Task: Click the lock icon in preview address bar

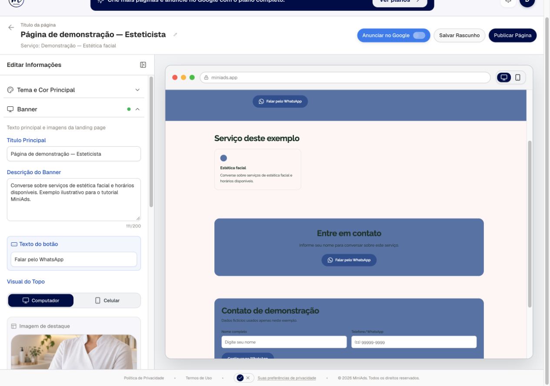Action: pyautogui.click(x=207, y=78)
